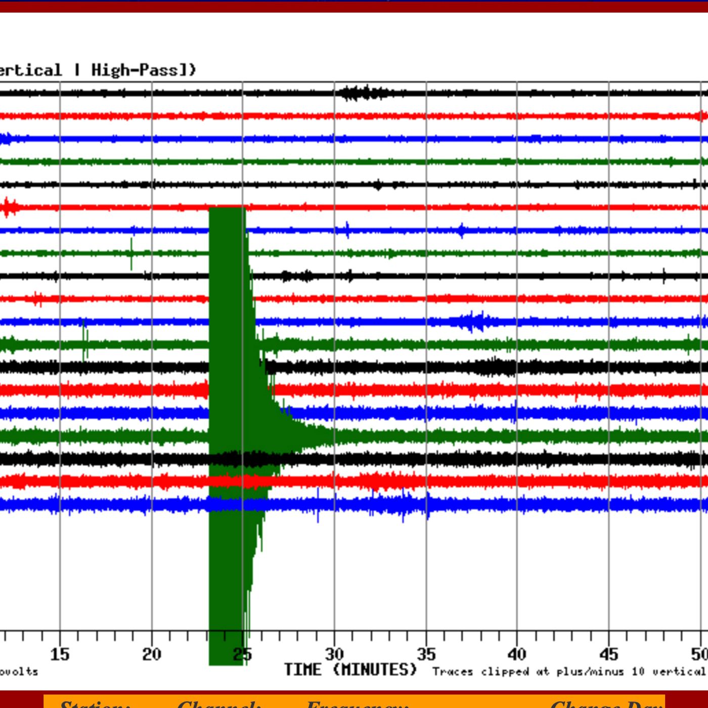Select the 40 minute axis label
Screen dimensions: 708x708
click(x=517, y=654)
